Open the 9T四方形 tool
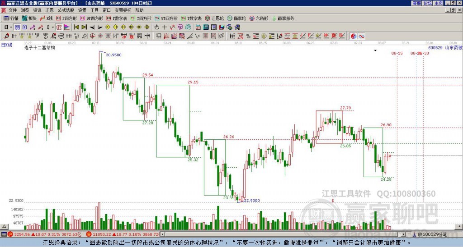463x247 pixels. (166, 18)
